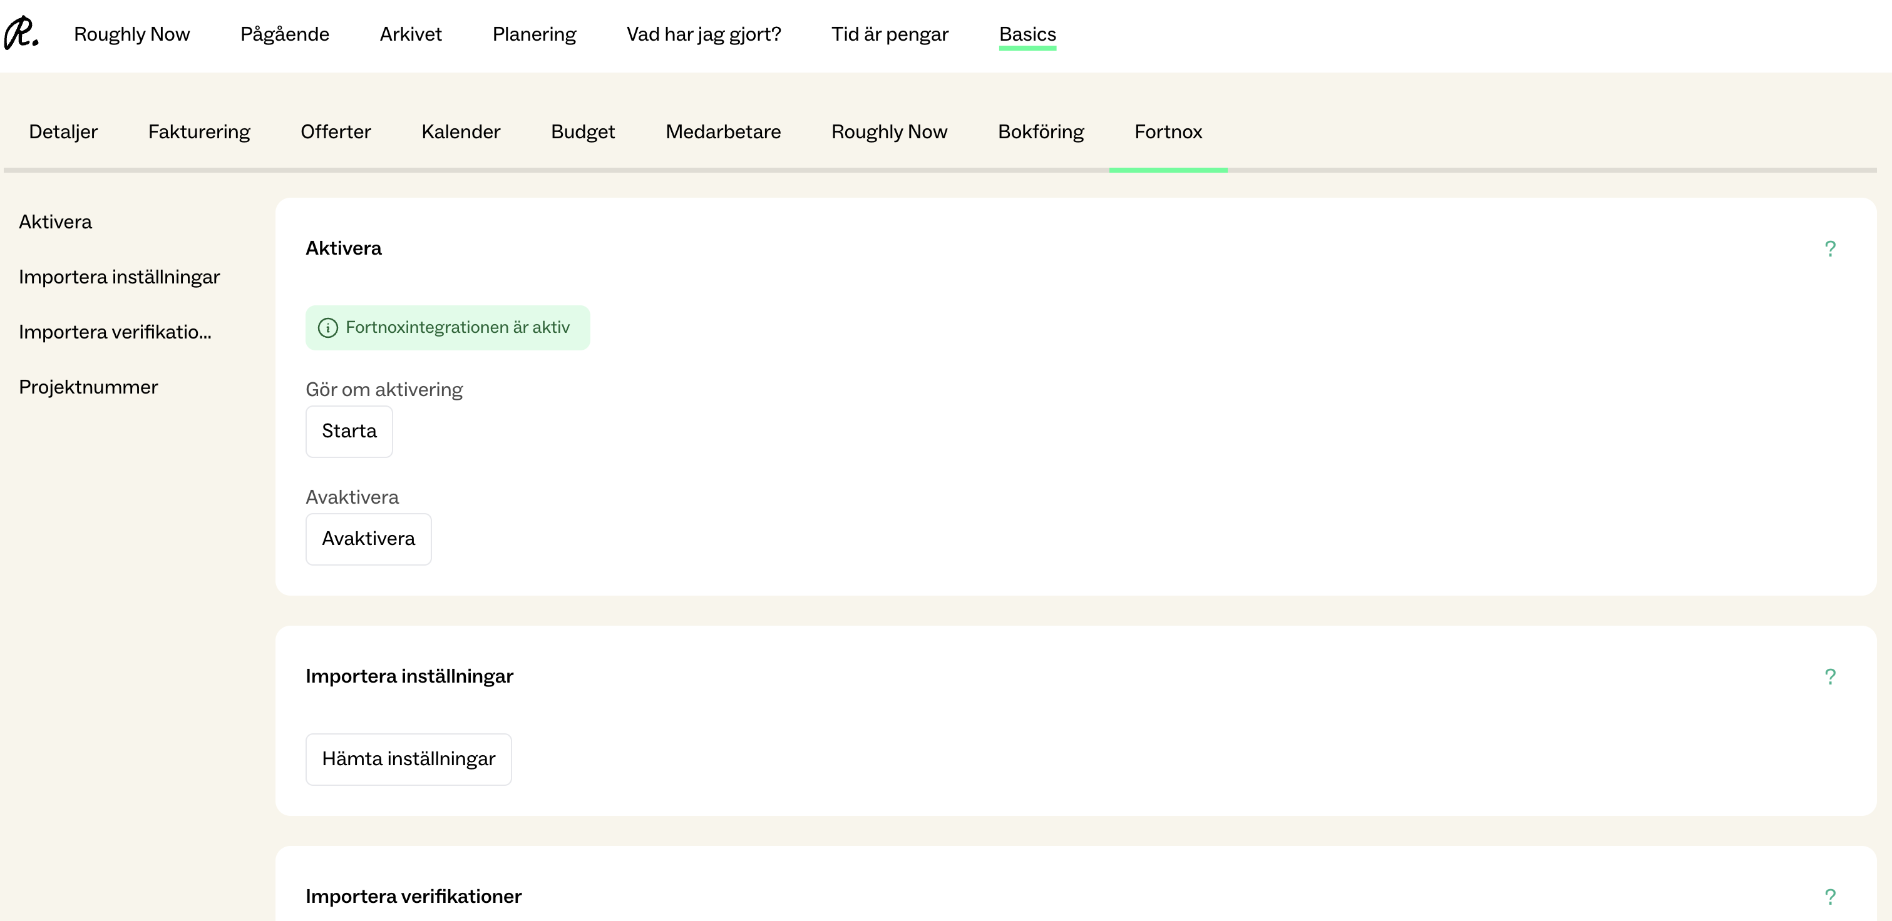Switch to the Bokföring tab
Image resolution: width=1892 pixels, height=921 pixels.
coord(1040,132)
